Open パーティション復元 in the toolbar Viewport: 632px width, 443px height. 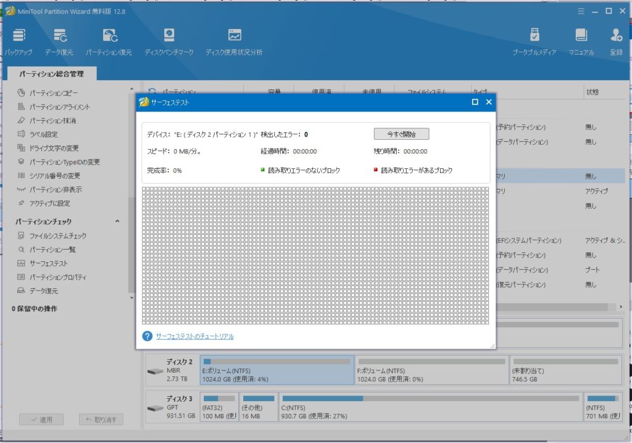pyautogui.click(x=109, y=41)
